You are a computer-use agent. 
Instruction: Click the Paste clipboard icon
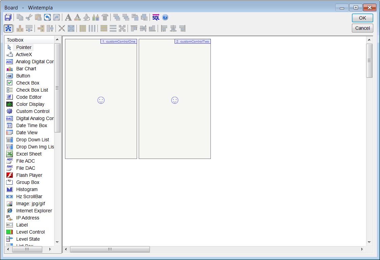(38, 18)
